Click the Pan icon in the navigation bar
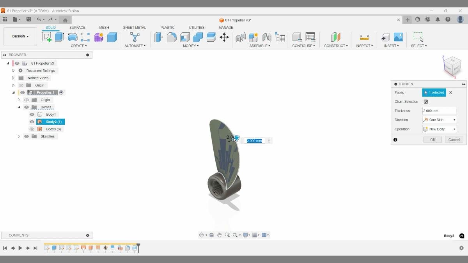Image resolution: width=468 pixels, height=263 pixels. pyautogui.click(x=219, y=235)
